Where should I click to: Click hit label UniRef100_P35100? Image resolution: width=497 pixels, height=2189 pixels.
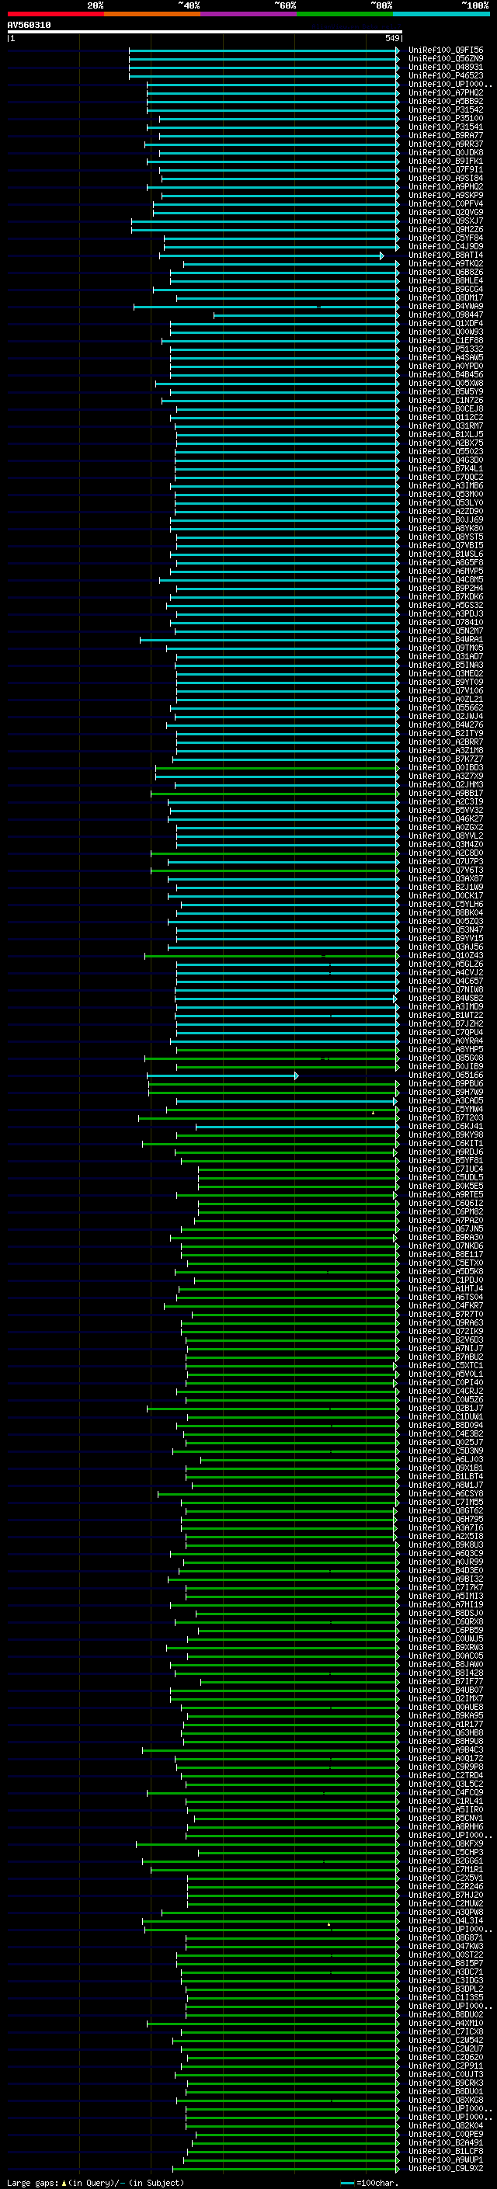point(445,118)
